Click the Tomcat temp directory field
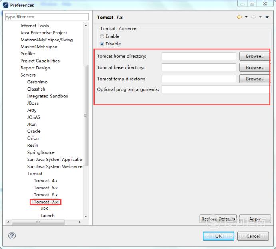The image size is (276, 249). (199, 79)
